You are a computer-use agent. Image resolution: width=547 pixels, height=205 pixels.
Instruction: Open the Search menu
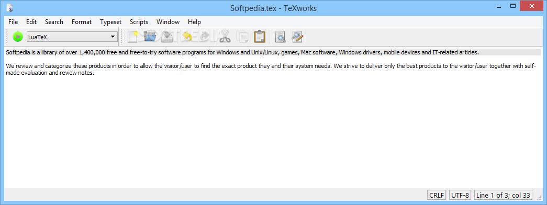54,22
